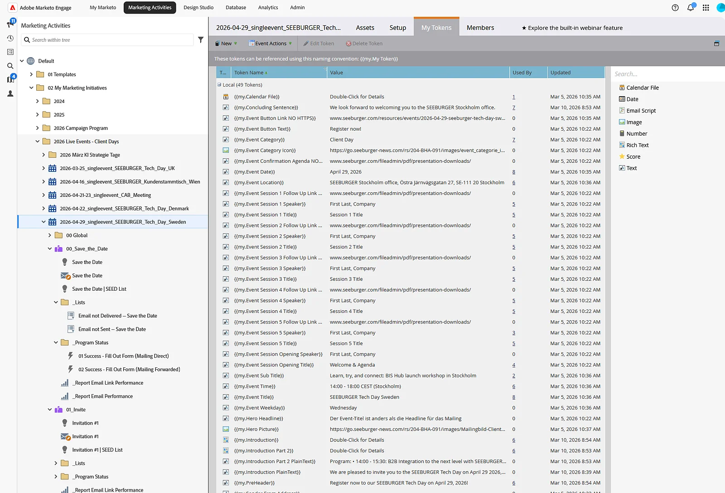Screen dimensions: 725x493
Task: Open the New dropdown button
Action: tap(226, 44)
